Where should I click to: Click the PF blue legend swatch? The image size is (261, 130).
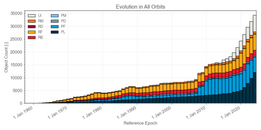(55, 27)
